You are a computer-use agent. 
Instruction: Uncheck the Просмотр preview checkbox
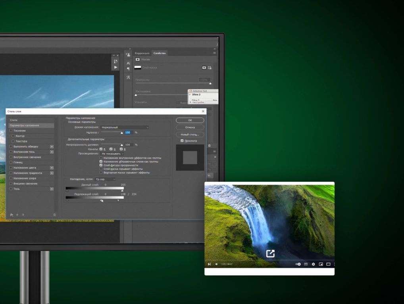pyautogui.click(x=182, y=141)
